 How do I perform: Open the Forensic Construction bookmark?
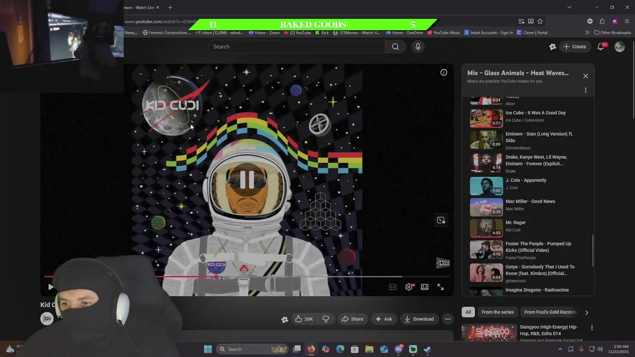point(167,33)
